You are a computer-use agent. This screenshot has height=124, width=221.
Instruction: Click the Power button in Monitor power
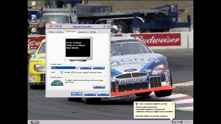point(99,87)
